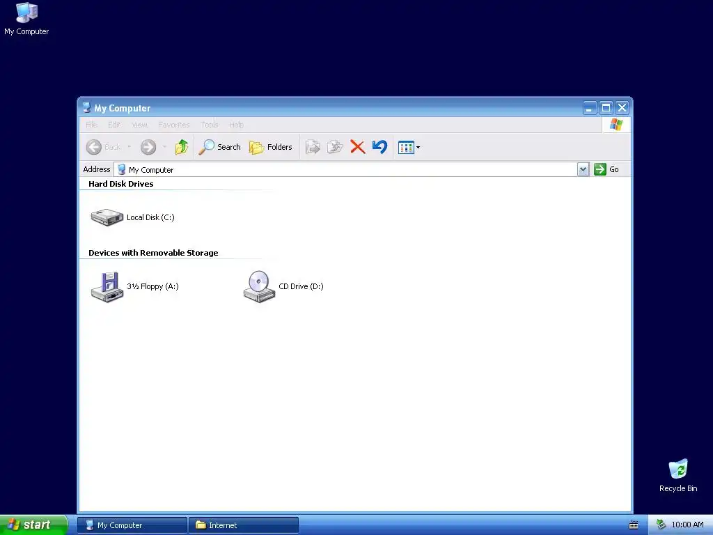This screenshot has height=535, width=713.
Task: Click the Address bar field
Action: pyautogui.click(x=345, y=169)
